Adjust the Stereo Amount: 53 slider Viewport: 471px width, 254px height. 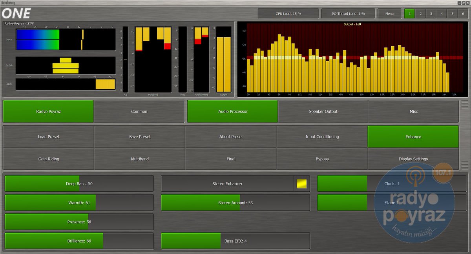(235, 203)
